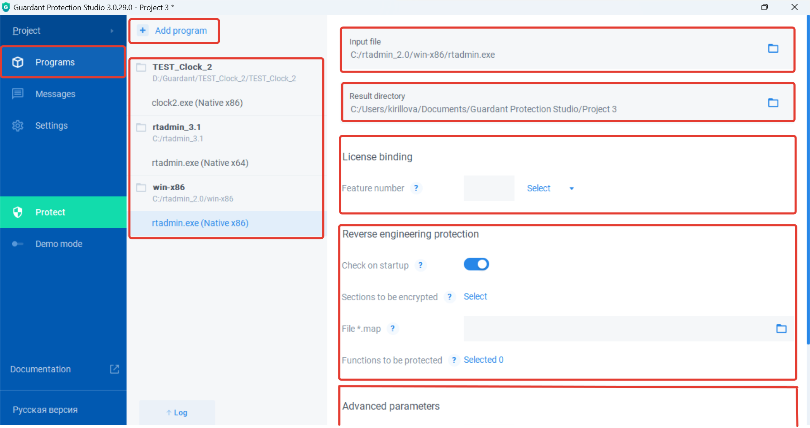Open Selected 0 functions link
This screenshot has width=810, height=428.
483,360
